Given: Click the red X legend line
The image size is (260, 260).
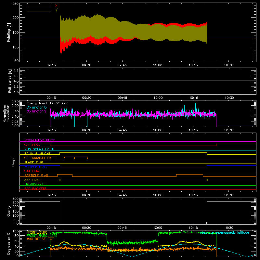Looking at the screenshot, I should coord(39,7).
